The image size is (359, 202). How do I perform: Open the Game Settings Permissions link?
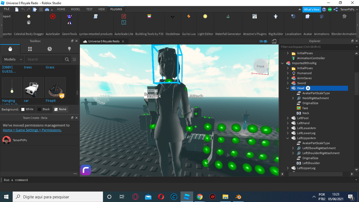click(x=32, y=130)
